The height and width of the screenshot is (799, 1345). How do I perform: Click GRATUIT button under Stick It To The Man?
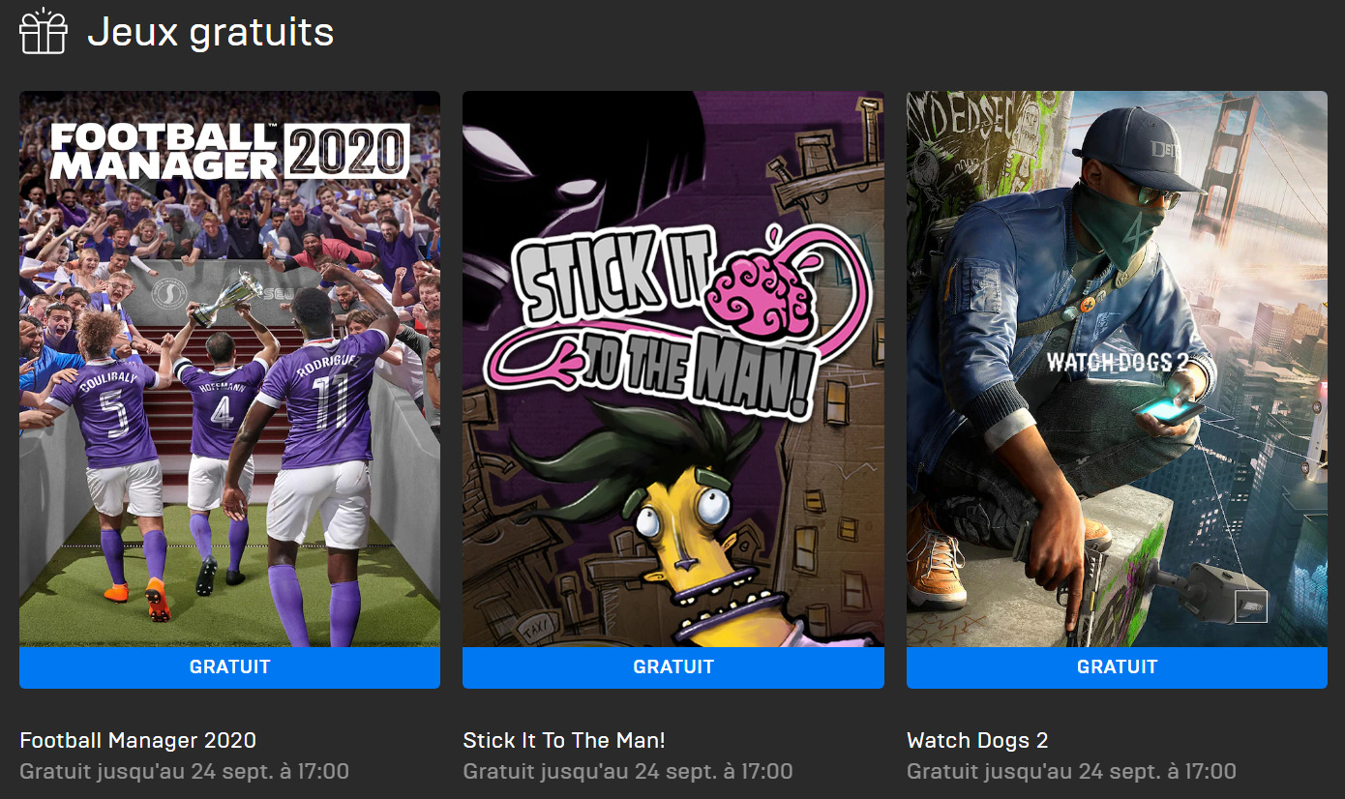(x=672, y=667)
